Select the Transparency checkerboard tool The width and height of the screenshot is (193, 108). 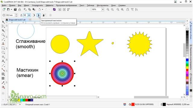coord(3,78)
